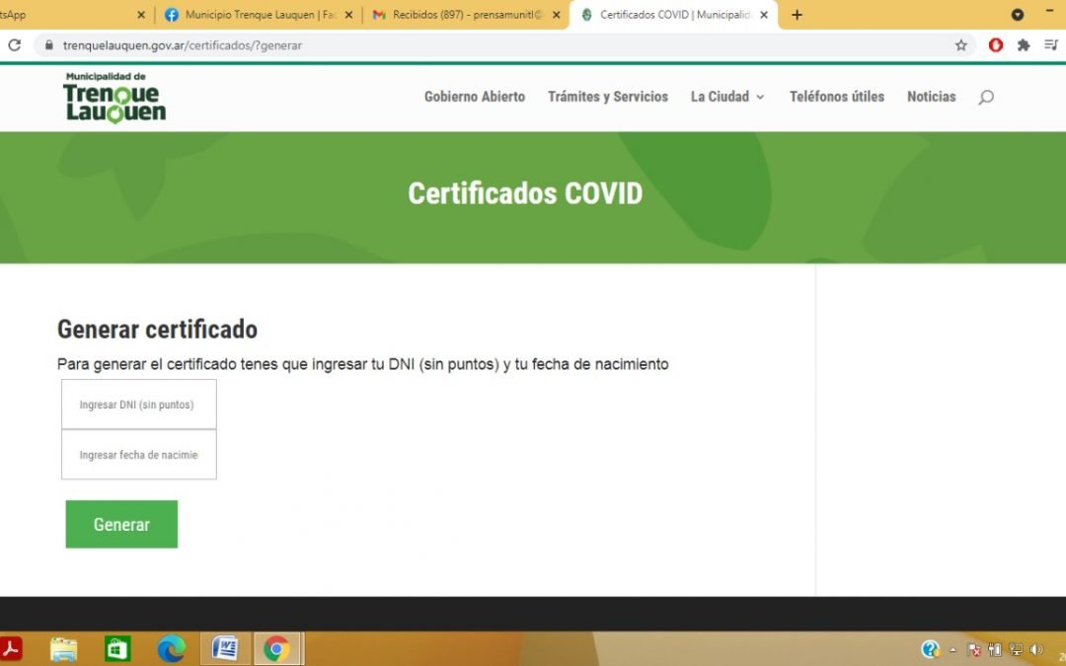Expand the La Ciudad dropdown menu
Image resolution: width=1066 pixels, height=666 pixels.
[727, 97]
